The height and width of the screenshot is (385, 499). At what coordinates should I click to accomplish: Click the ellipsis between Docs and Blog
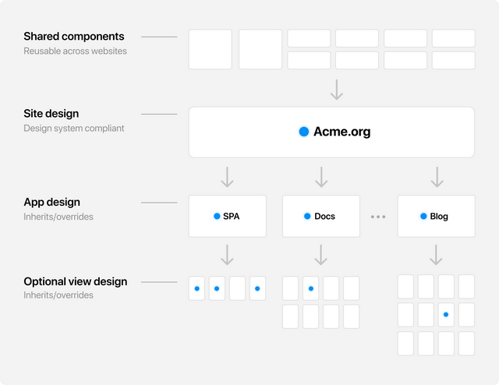click(378, 217)
